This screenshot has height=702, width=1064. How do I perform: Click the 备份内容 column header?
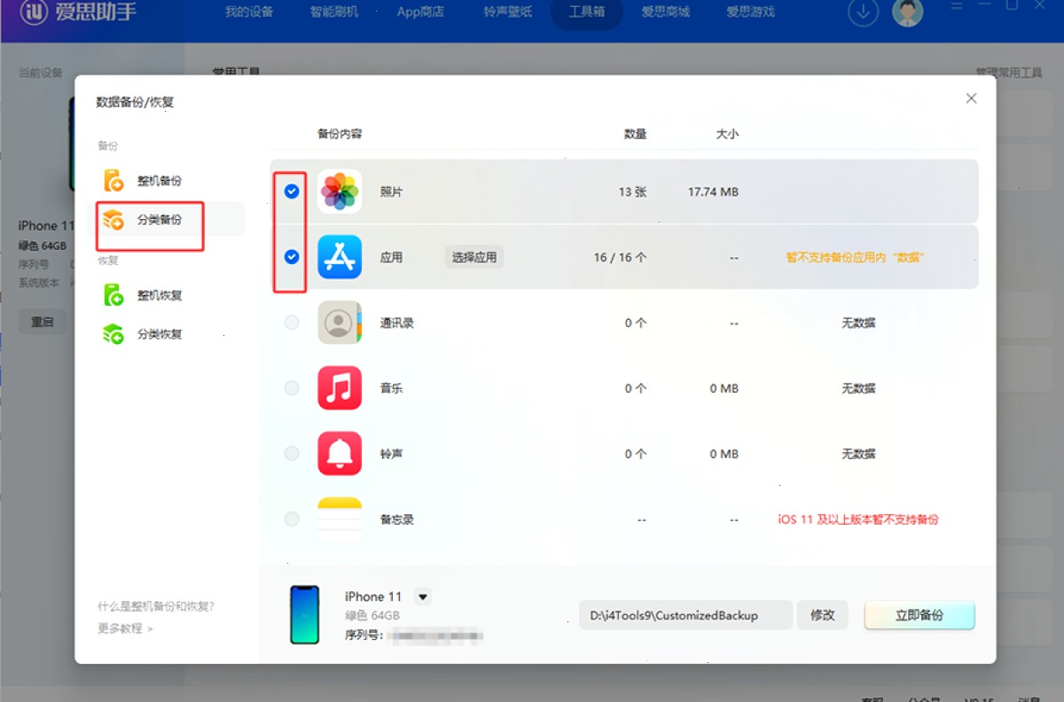tap(340, 134)
